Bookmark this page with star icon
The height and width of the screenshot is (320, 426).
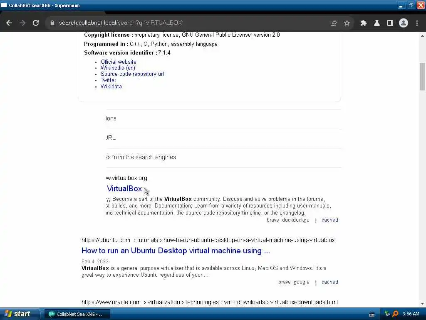[347, 23]
